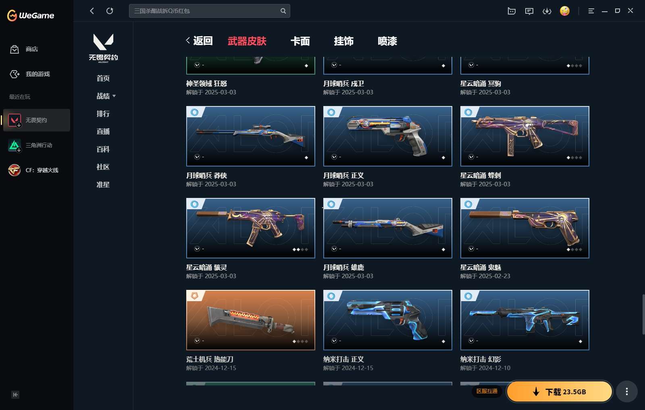Open the user avatar emoji icon
Screen dimensions: 645x410
(x=565, y=11)
